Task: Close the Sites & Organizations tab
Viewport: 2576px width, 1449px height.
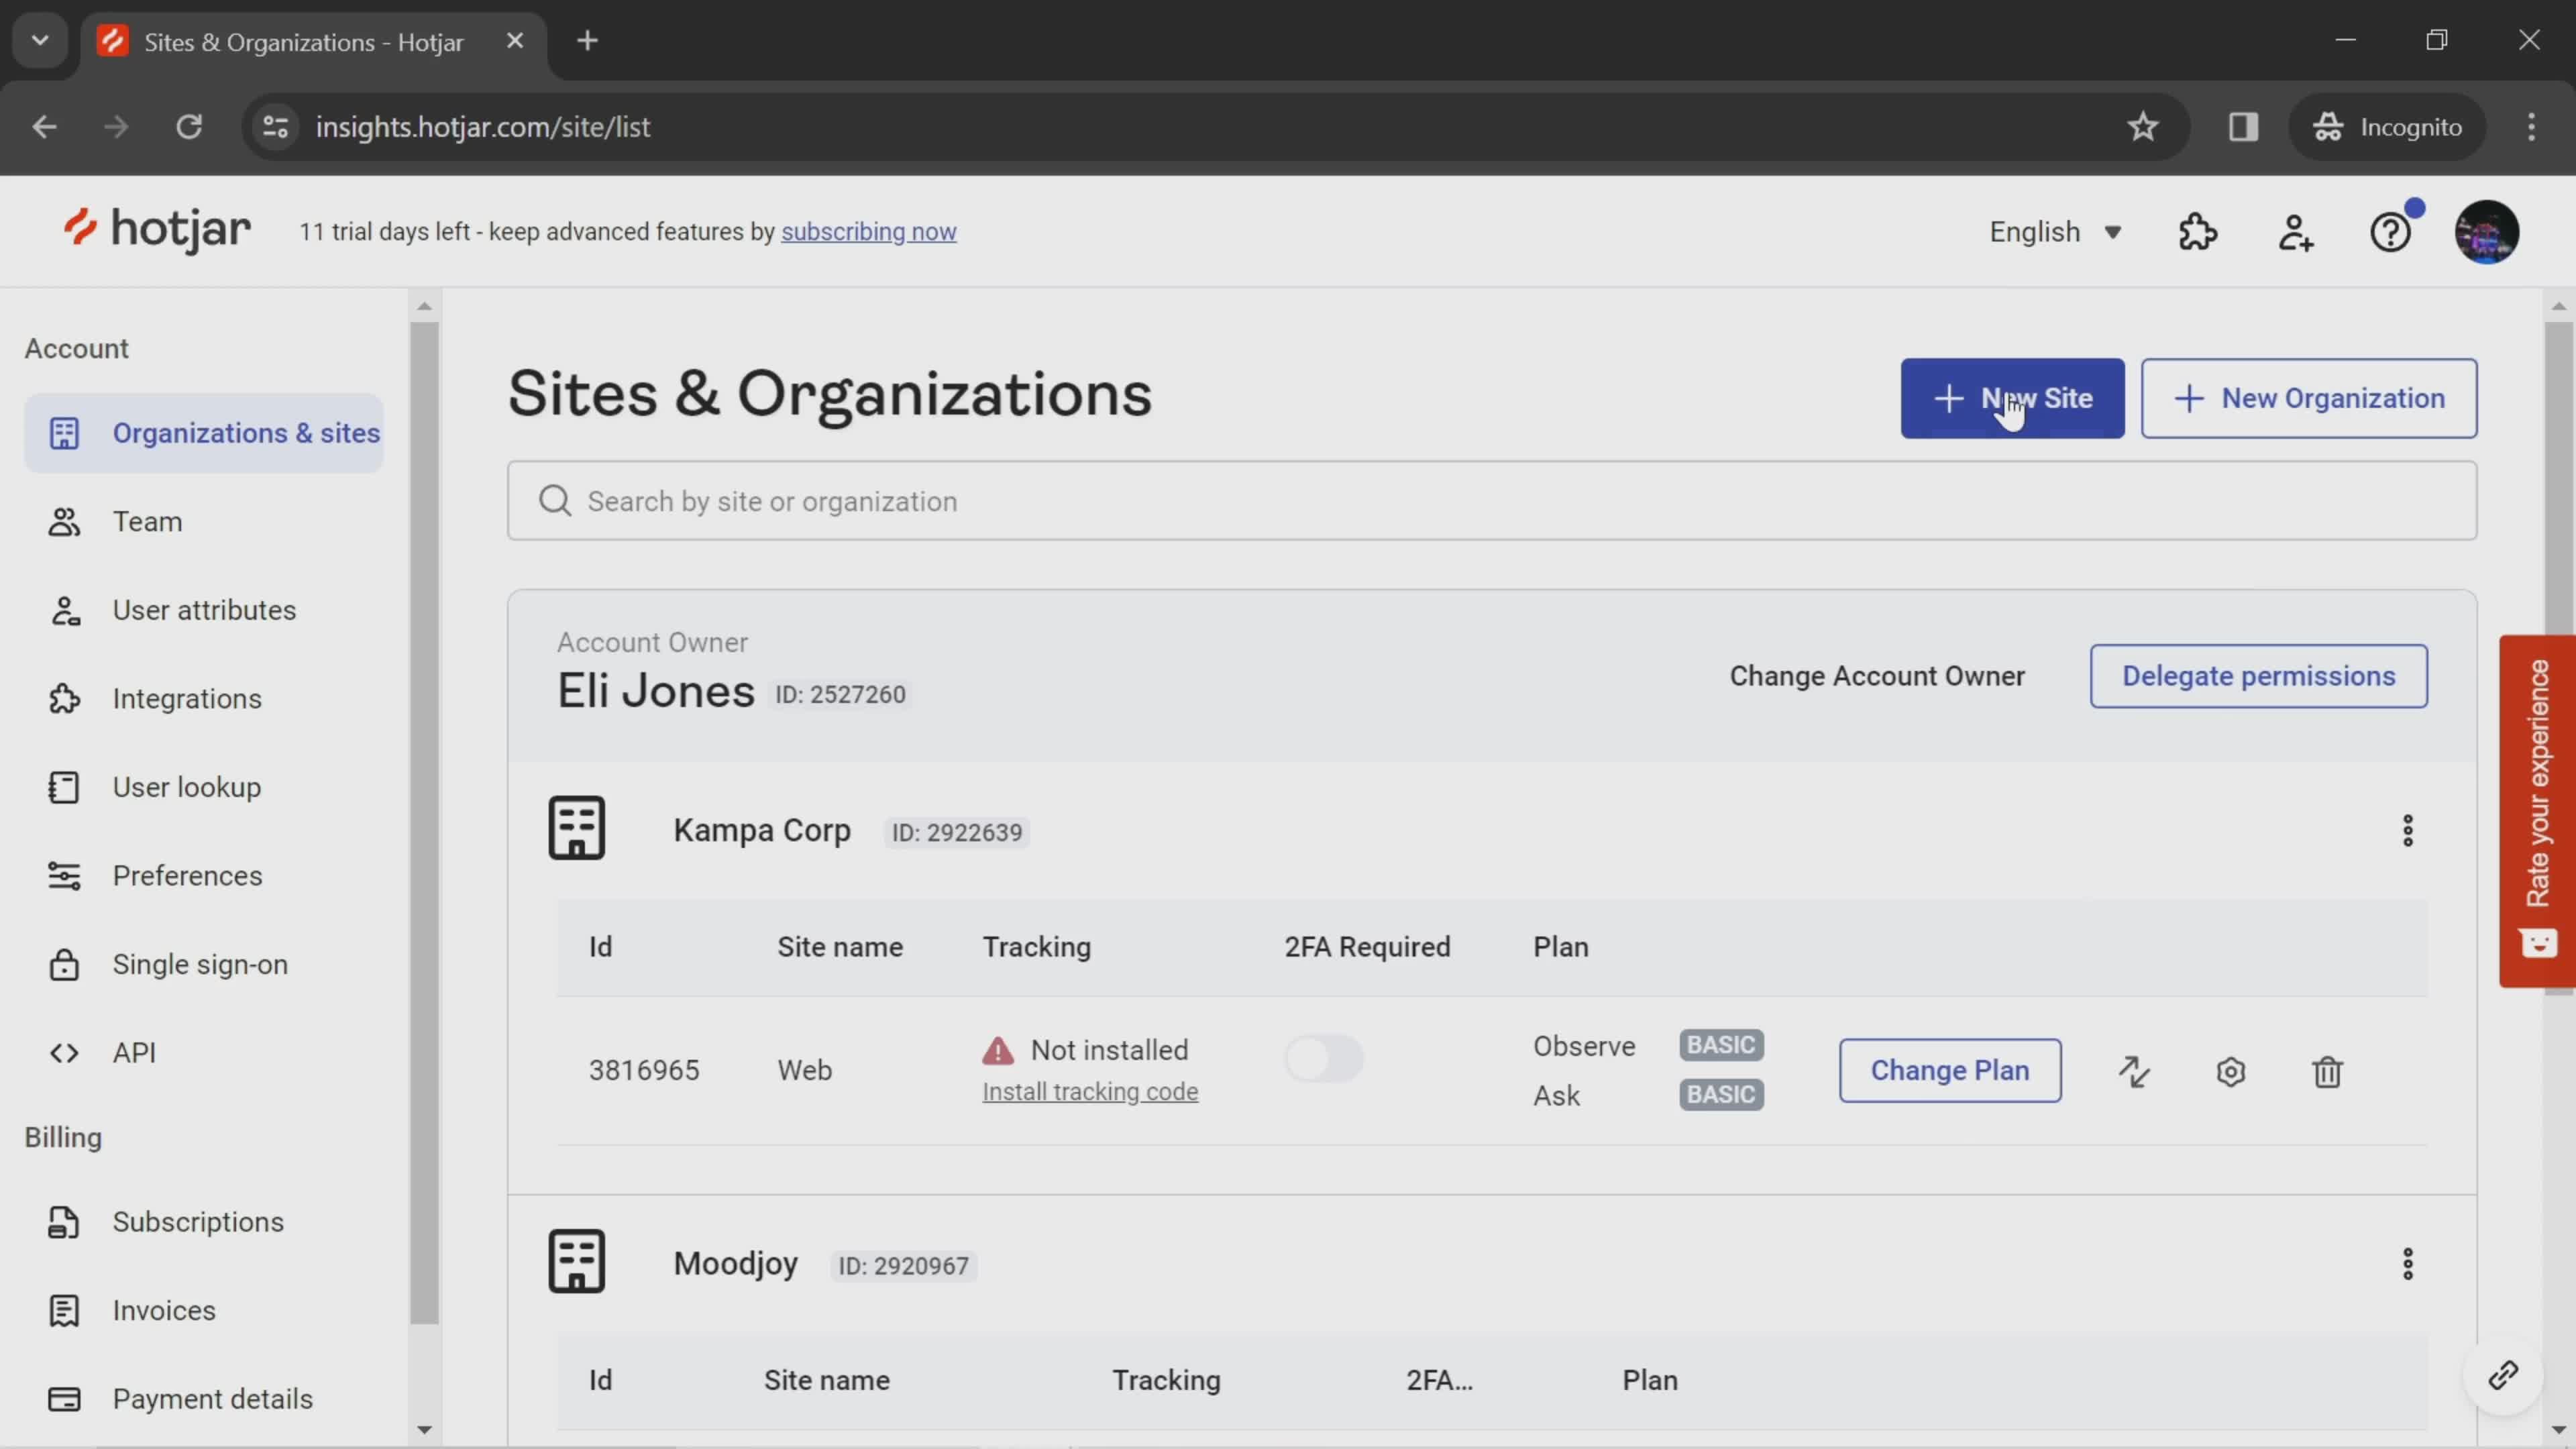Action: 515,41
